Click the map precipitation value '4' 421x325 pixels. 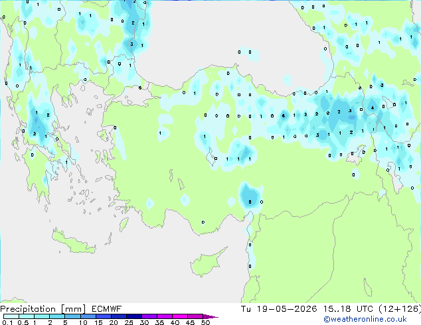tap(373, 108)
